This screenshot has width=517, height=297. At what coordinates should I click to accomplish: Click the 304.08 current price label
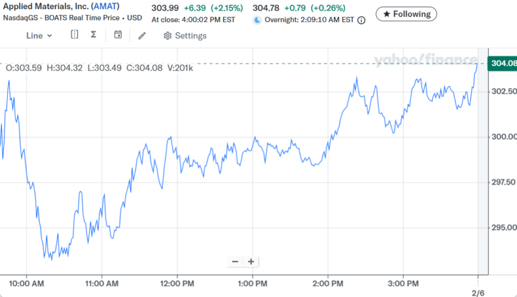(503, 63)
